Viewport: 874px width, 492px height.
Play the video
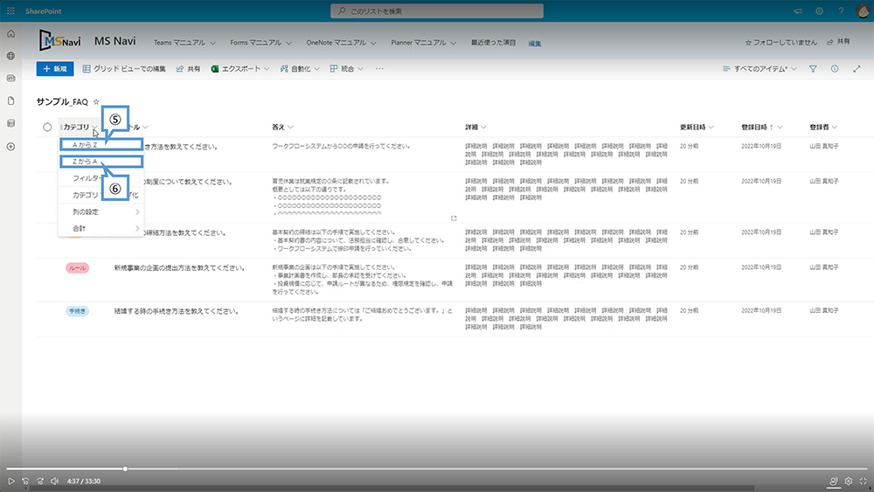click(x=10, y=481)
